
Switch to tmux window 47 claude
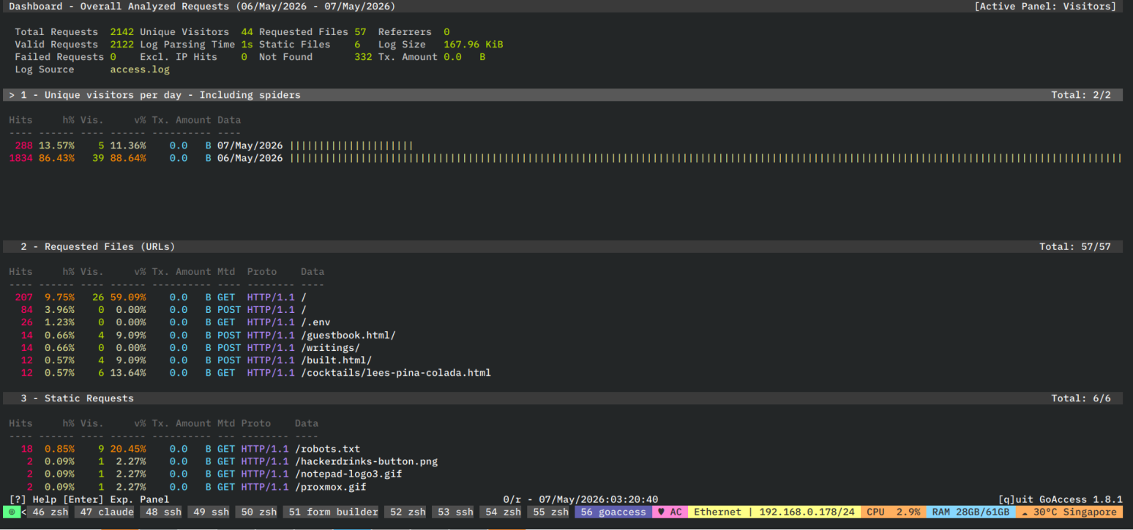(107, 512)
